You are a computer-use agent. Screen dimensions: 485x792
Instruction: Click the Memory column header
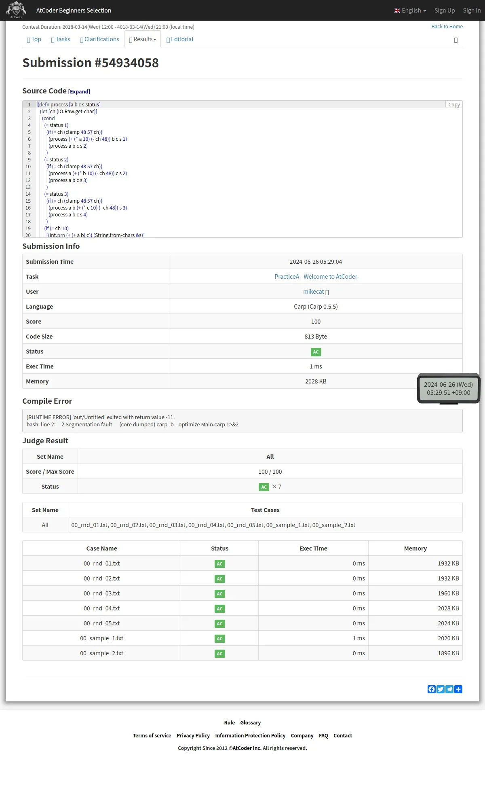[x=415, y=548]
